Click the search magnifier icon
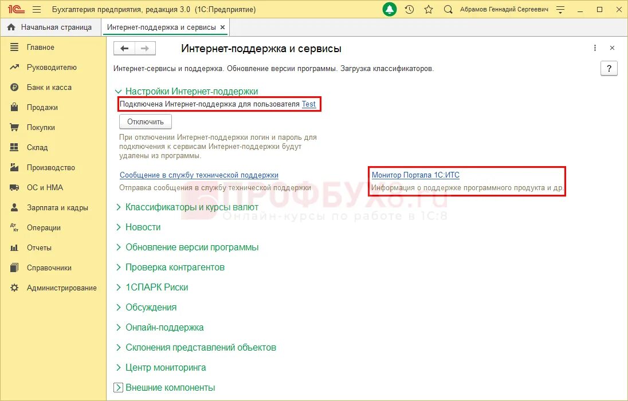This screenshot has width=628, height=401. [x=448, y=9]
